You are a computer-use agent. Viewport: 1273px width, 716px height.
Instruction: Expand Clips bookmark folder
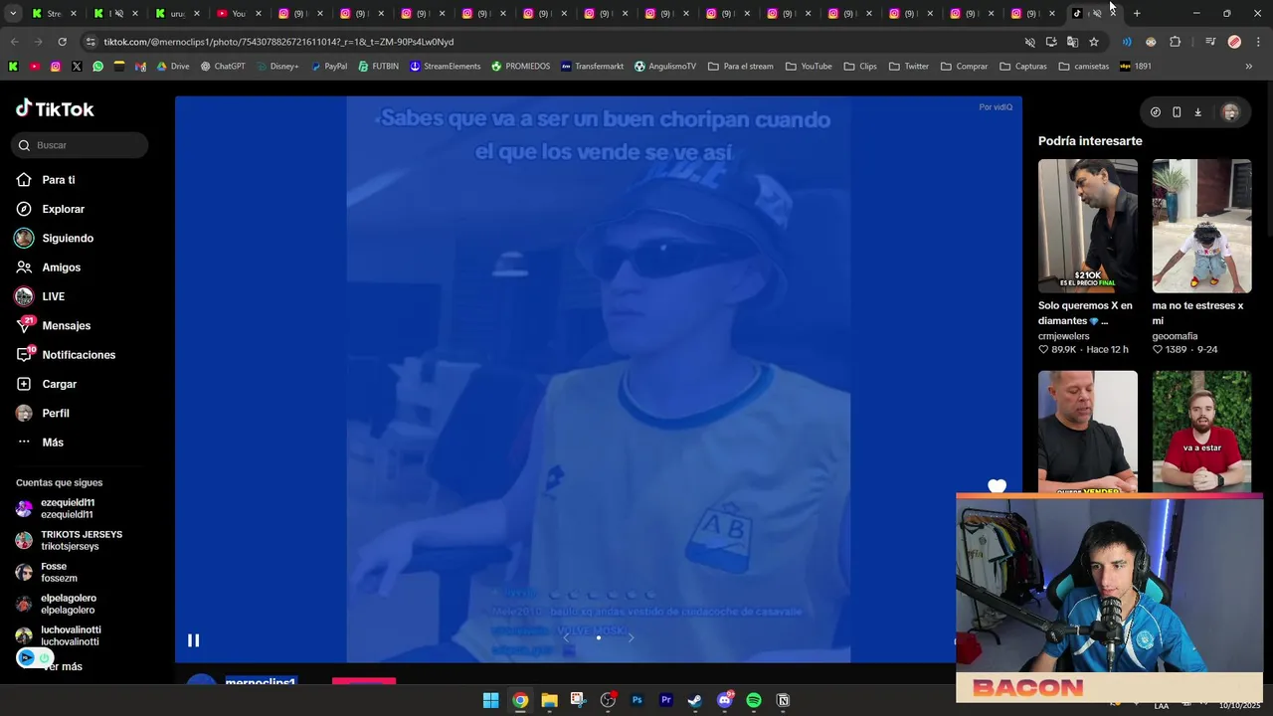(859, 67)
